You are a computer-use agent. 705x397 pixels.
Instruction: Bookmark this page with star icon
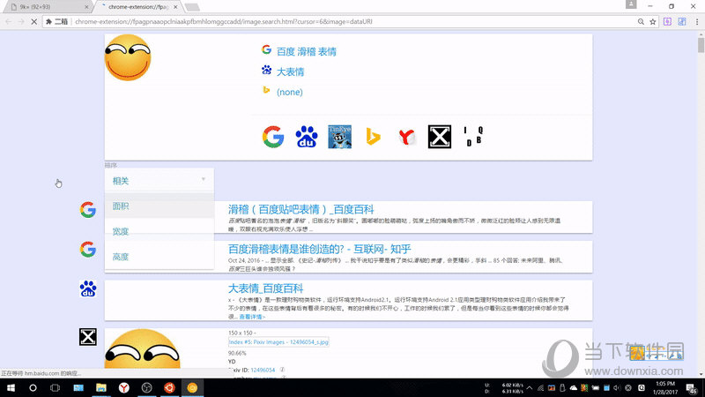click(653, 21)
